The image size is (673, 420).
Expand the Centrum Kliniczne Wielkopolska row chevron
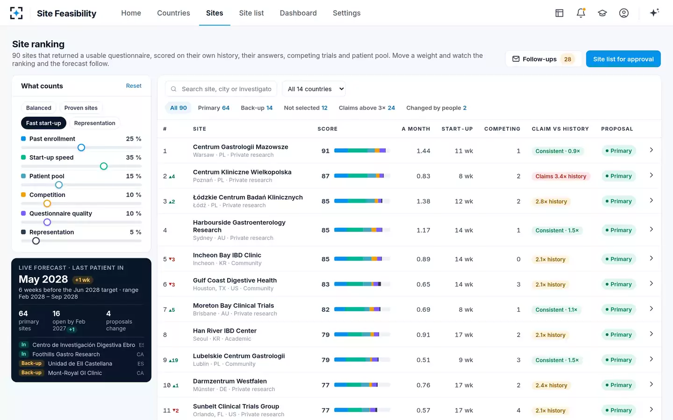pos(651,175)
